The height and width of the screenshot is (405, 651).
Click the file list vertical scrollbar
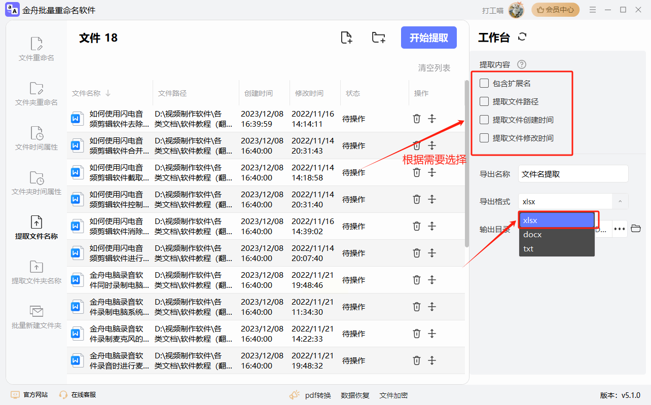coord(466,162)
